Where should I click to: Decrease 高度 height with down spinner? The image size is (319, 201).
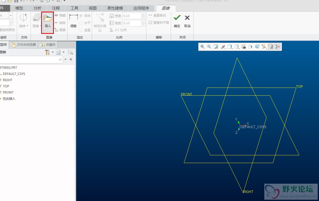143,25
